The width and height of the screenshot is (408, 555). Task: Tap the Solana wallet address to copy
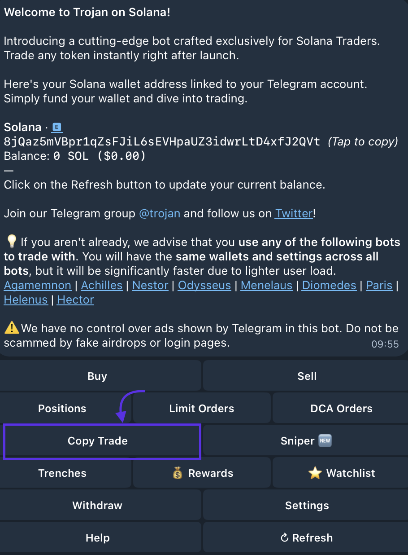click(162, 142)
